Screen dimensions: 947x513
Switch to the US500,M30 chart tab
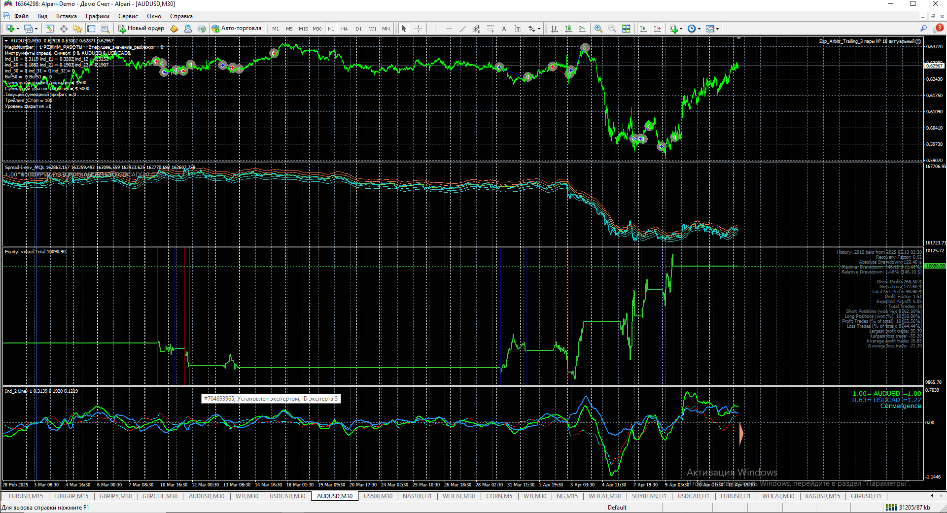pyautogui.click(x=378, y=496)
